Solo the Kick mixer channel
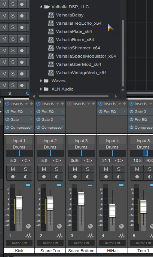The height and width of the screenshot is (257, 153). 25,169
